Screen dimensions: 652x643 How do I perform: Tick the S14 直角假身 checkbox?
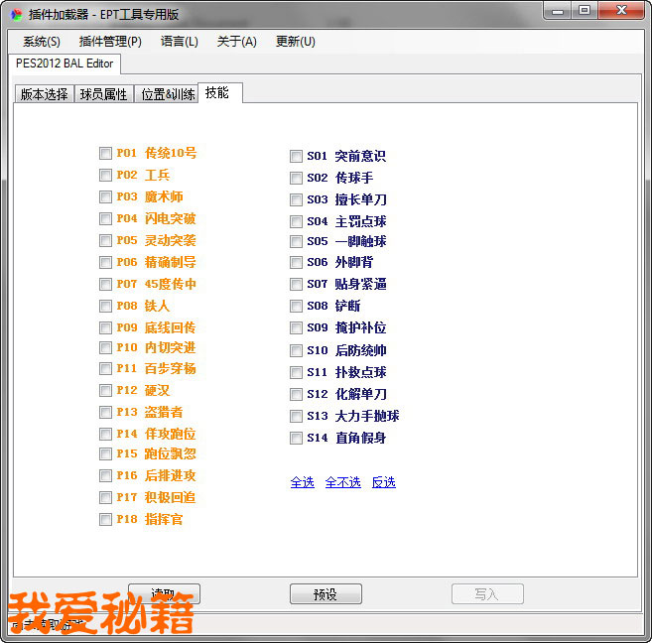click(x=296, y=438)
